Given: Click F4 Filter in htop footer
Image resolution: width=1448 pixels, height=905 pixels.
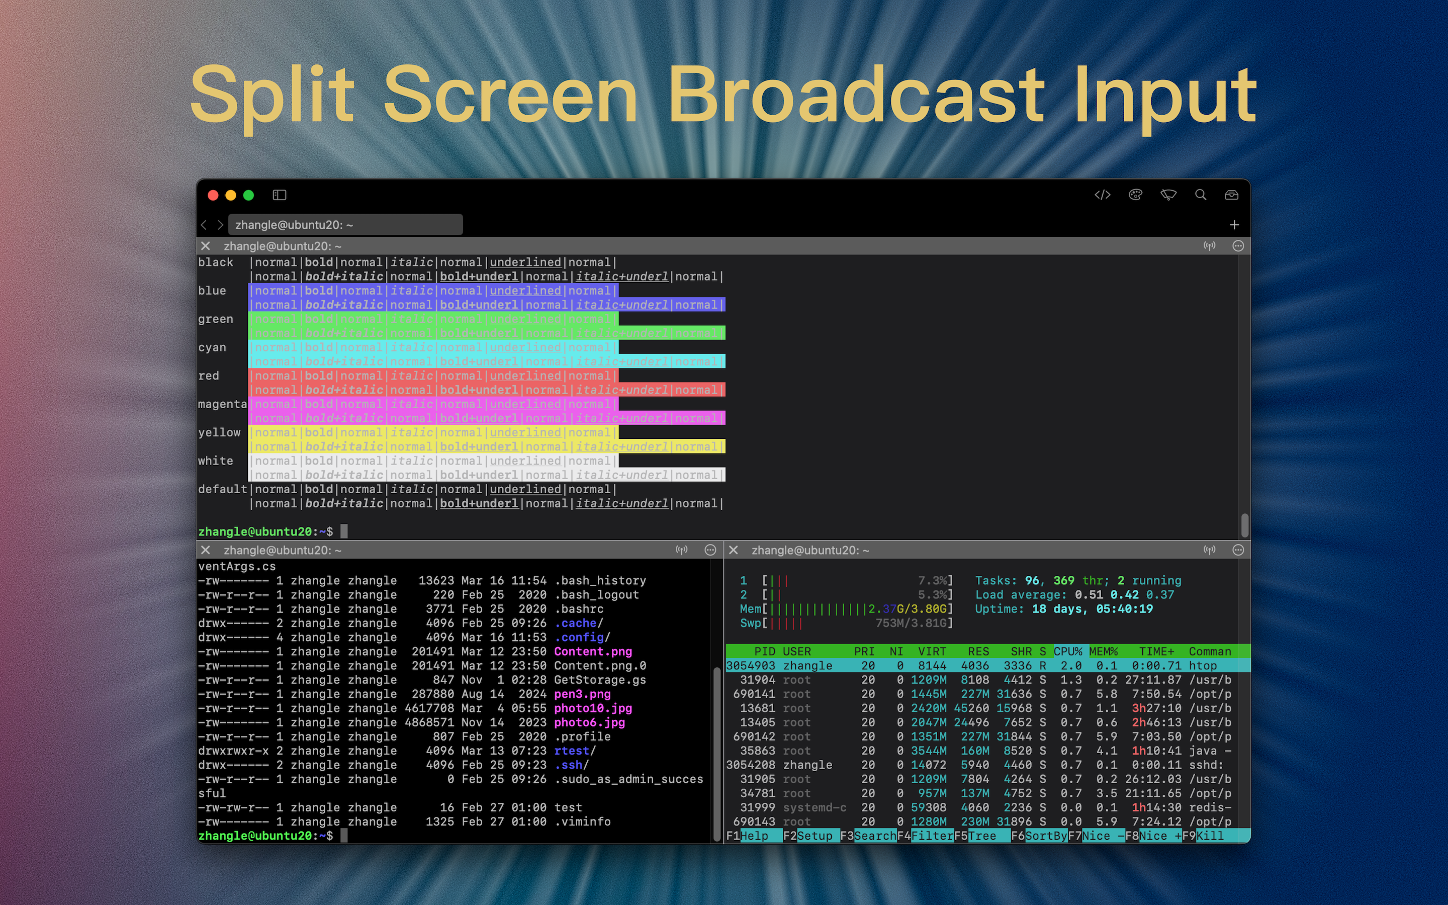Looking at the screenshot, I should click(925, 836).
